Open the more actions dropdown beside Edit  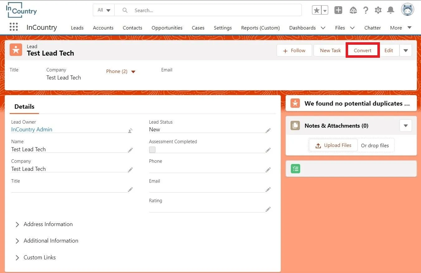[x=405, y=50]
